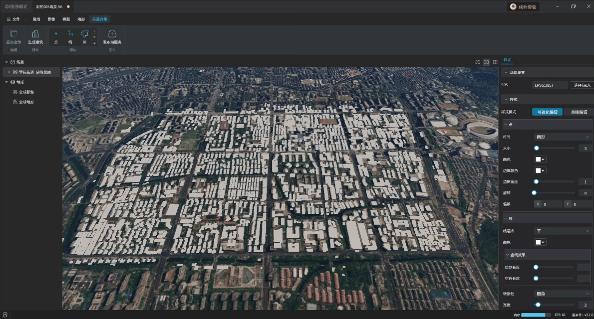Image resolution: width=594 pixels, height=319 pixels.
Task: Click the 生成建筑 building generation icon
Action: click(x=35, y=34)
